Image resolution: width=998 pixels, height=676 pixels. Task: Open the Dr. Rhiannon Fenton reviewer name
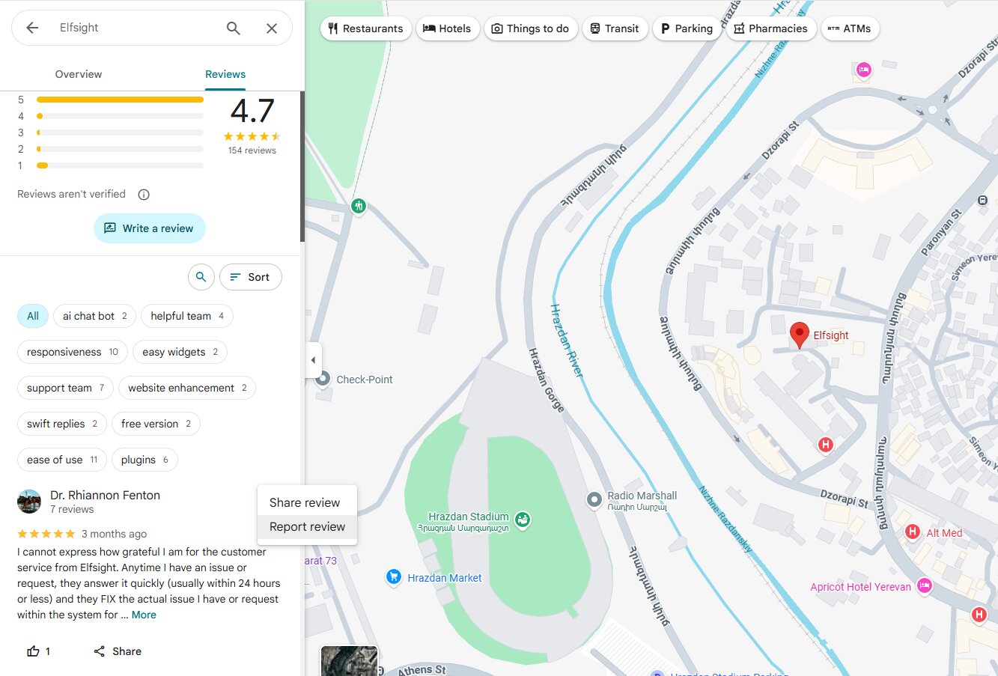[105, 495]
